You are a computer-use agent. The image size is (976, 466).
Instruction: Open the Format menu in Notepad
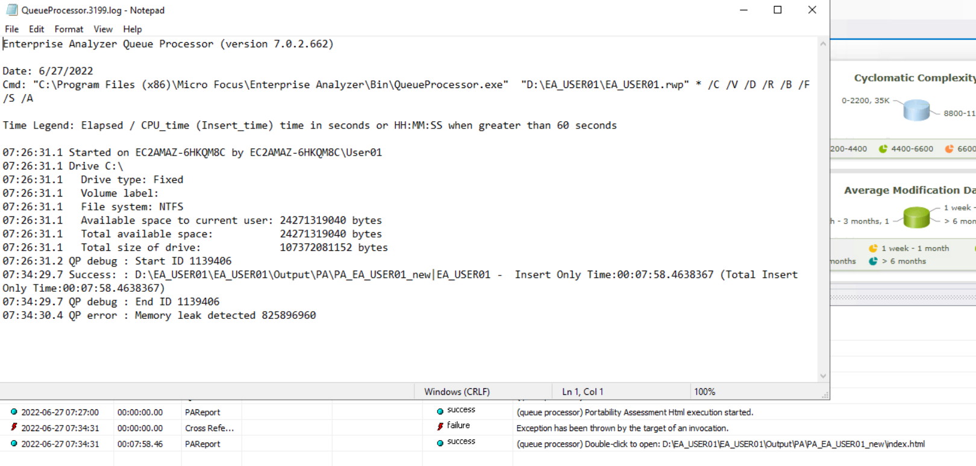(x=69, y=29)
